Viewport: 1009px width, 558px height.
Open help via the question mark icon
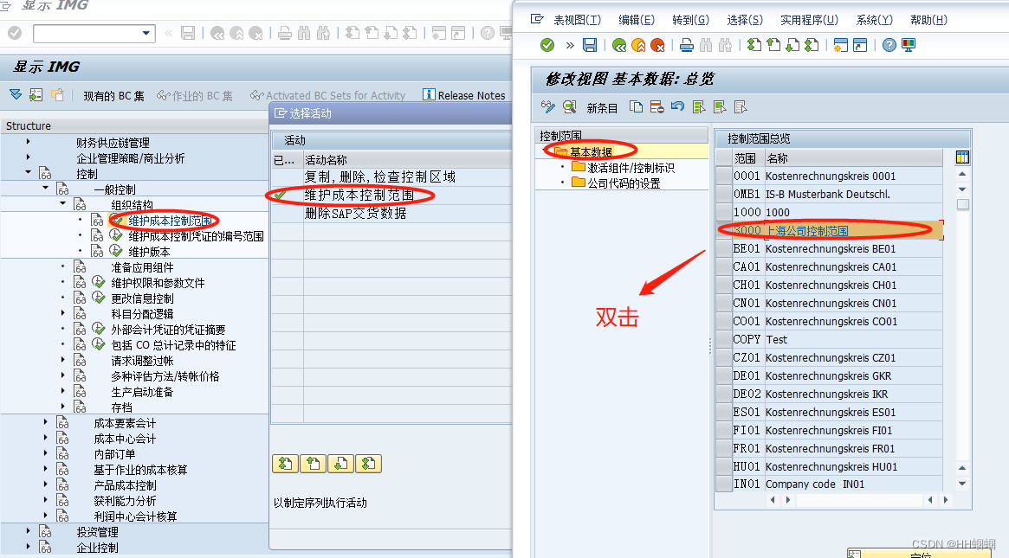[x=890, y=45]
